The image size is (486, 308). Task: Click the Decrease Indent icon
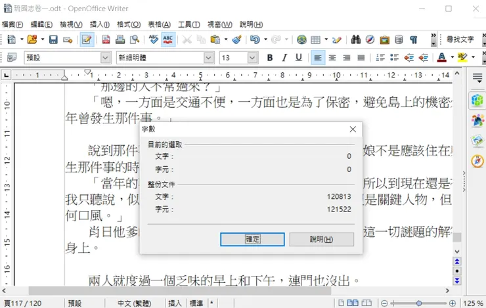pyautogui.click(x=409, y=58)
